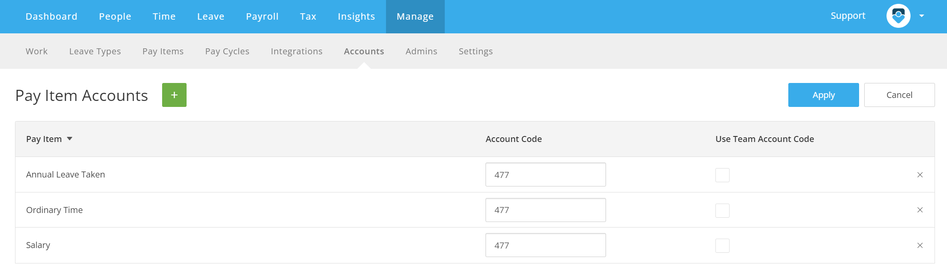Select the Manage menu
The height and width of the screenshot is (278, 947).
[x=415, y=16]
